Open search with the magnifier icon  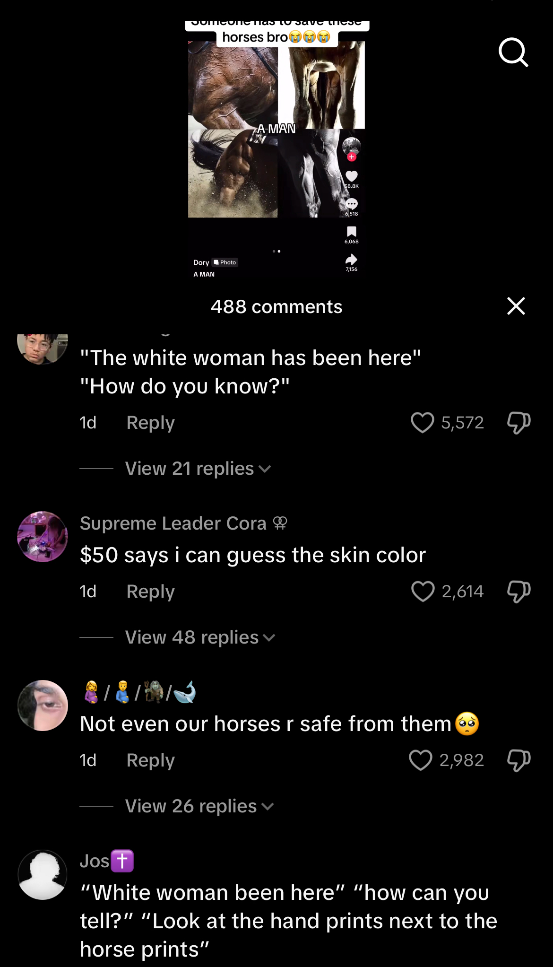513,52
